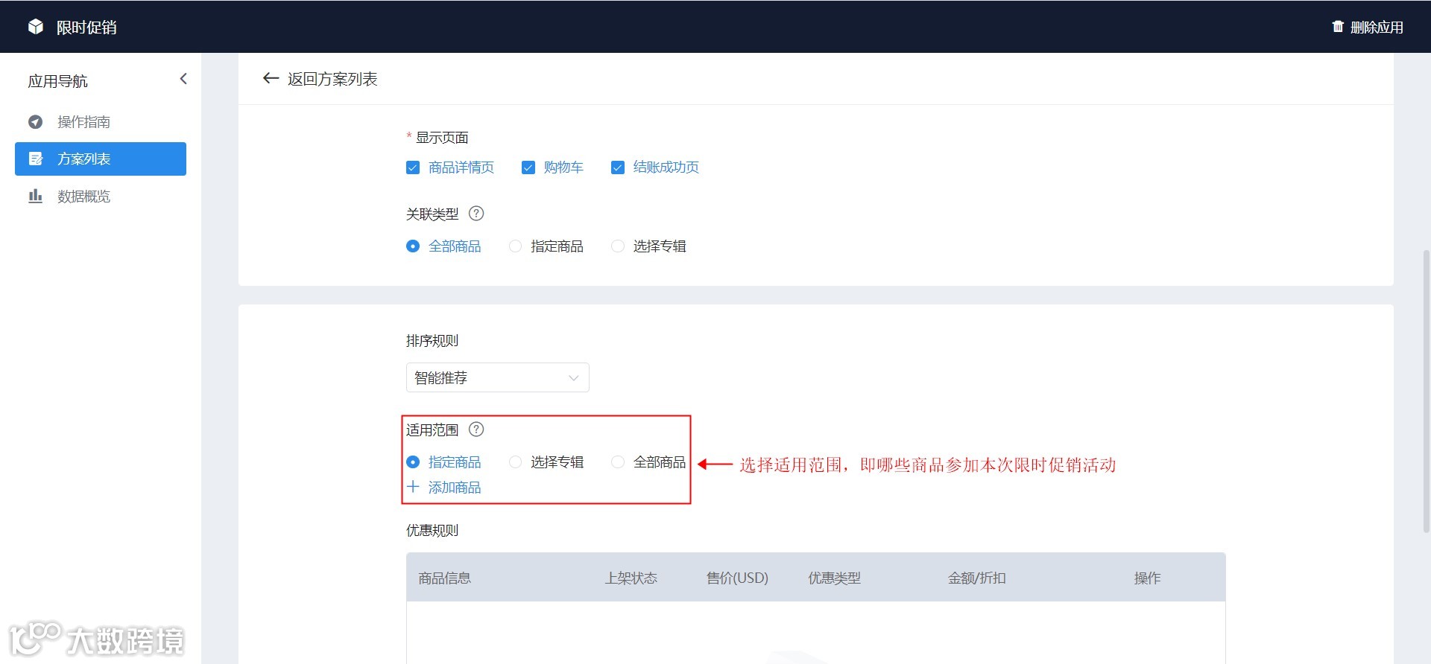
Task: Go back via 返回方案列表 link
Action: 332,79
